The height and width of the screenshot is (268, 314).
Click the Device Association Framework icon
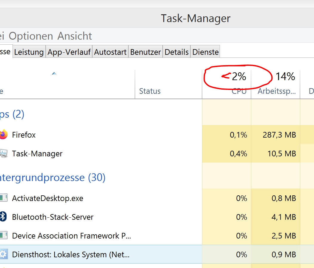(x=3, y=236)
